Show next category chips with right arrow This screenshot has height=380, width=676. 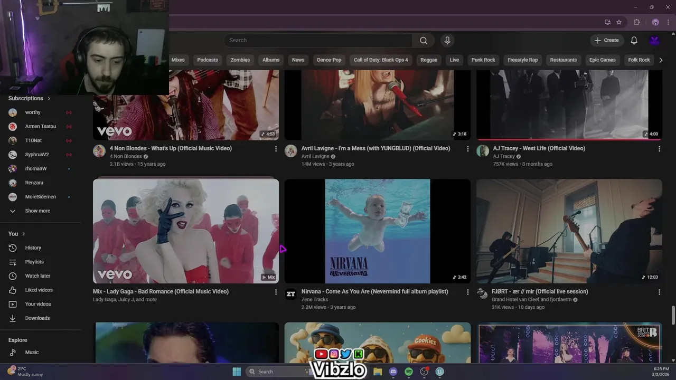point(661,60)
